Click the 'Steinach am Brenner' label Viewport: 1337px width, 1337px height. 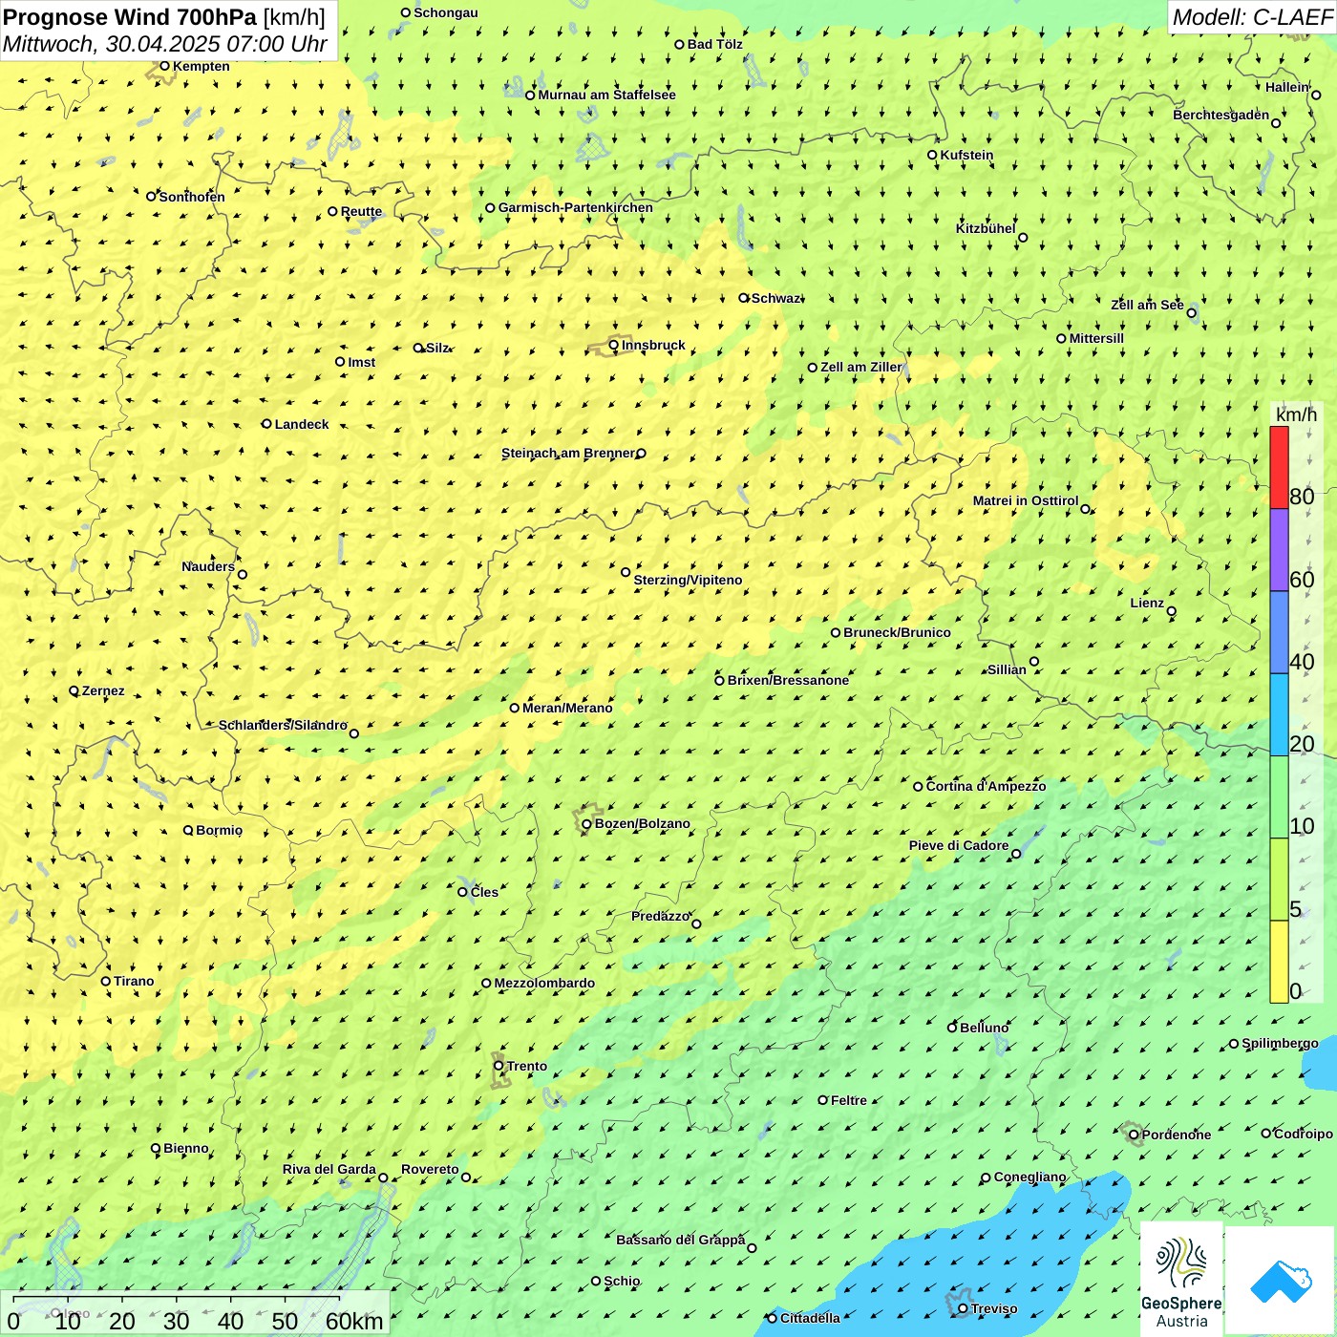(x=568, y=453)
